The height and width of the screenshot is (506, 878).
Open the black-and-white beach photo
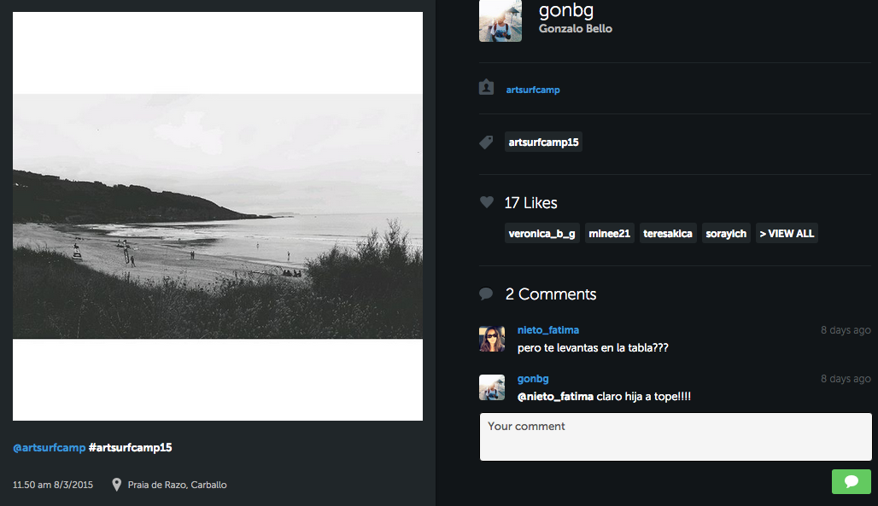(218, 216)
